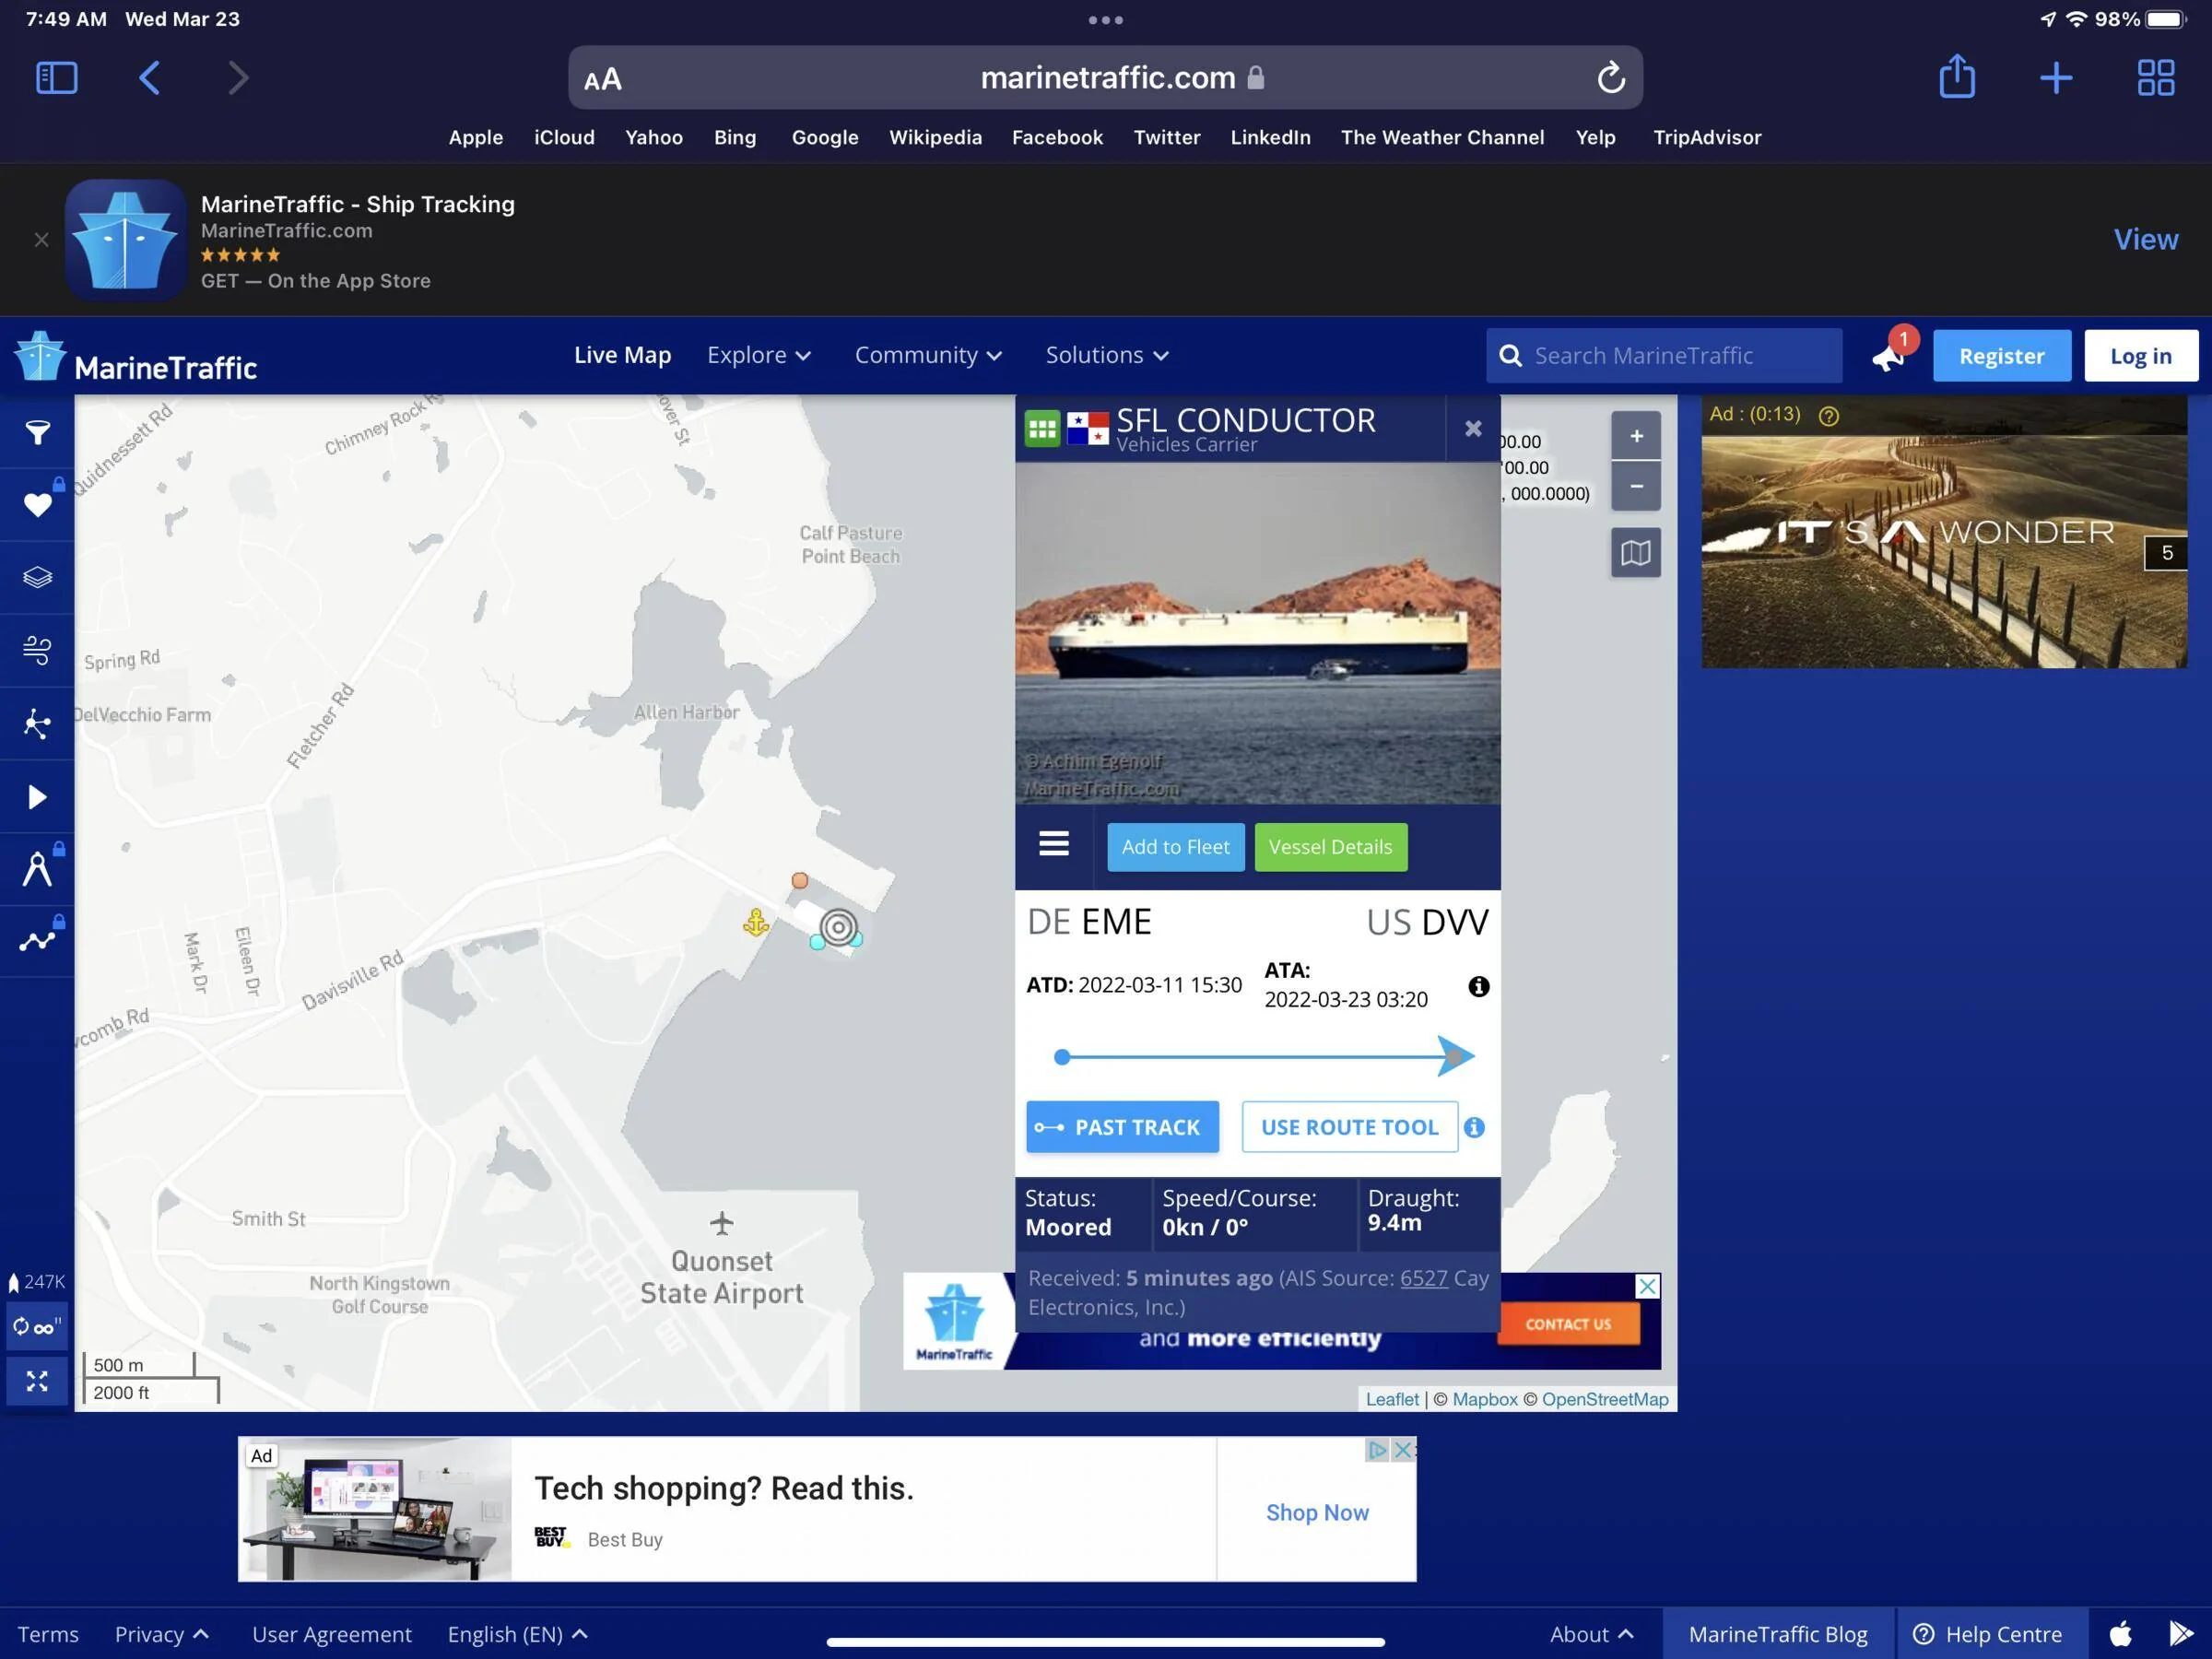Enter fullscreen map mode
The width and height of the screenshot is (2212, 1659).
point(37,1381)
